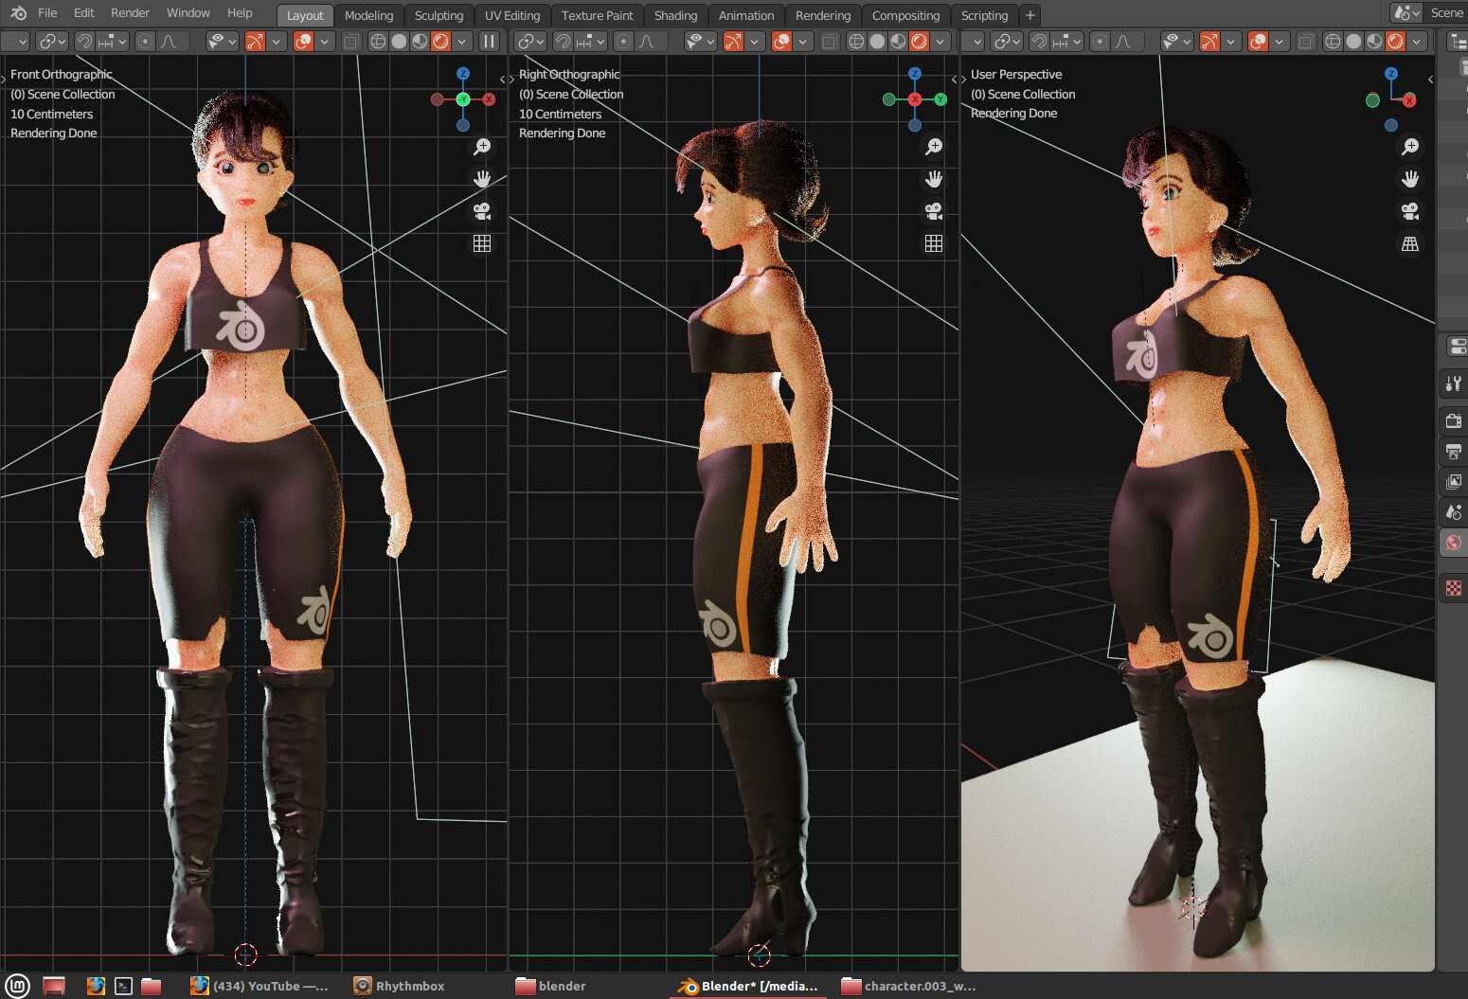Switch to the UV Editing workspace tab

click(512, 15)
